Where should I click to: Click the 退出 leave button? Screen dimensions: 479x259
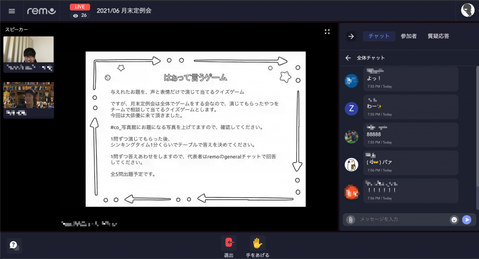coord(229,243)
